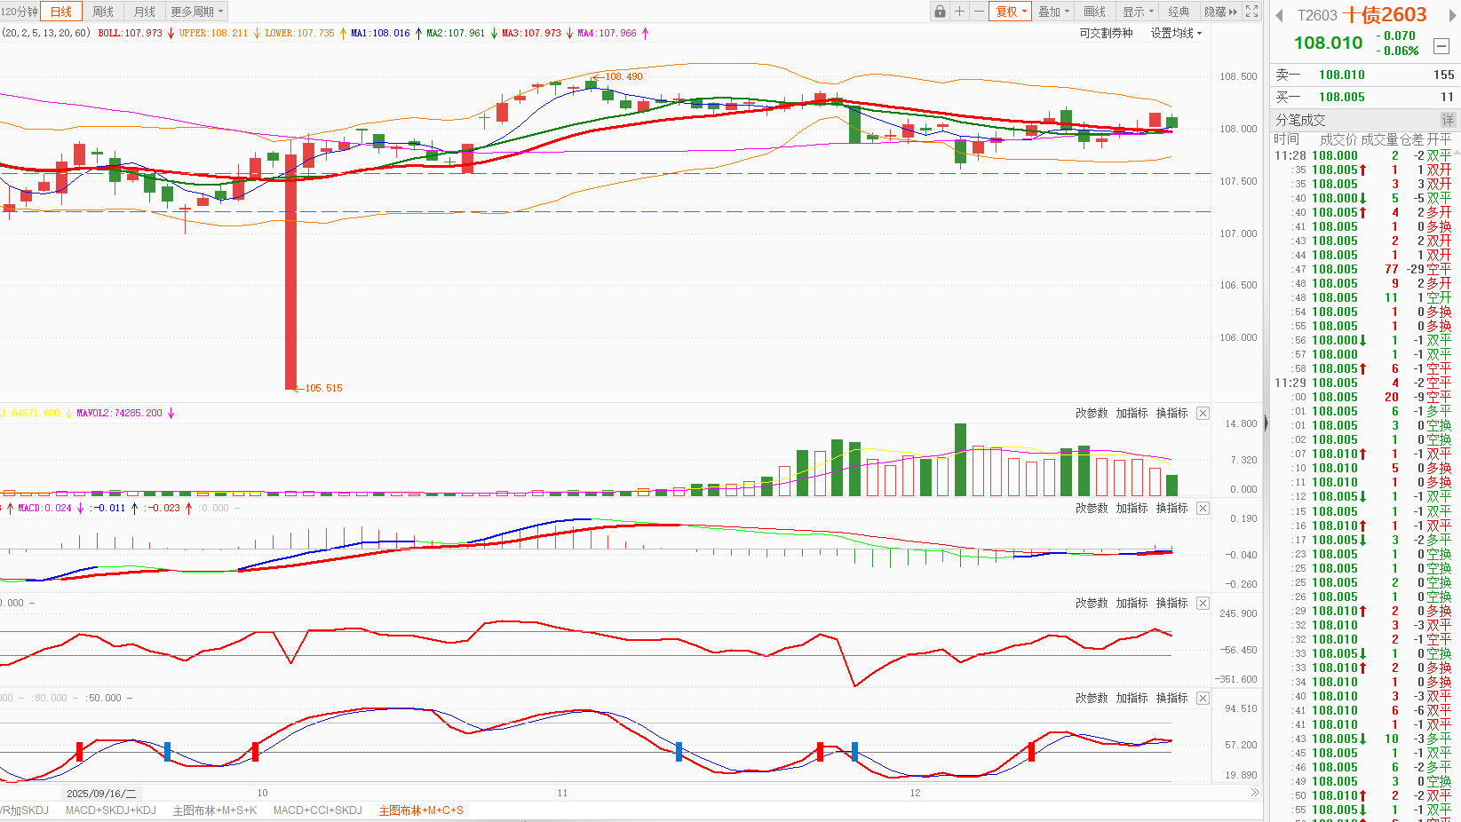Click the blue KDJ signal marker near date 12
Screen dimensions: 1461x822
854,752
